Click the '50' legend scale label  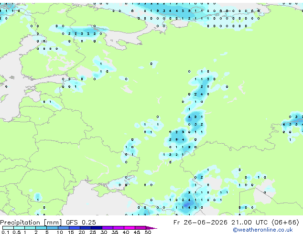(x=148, y=232)
